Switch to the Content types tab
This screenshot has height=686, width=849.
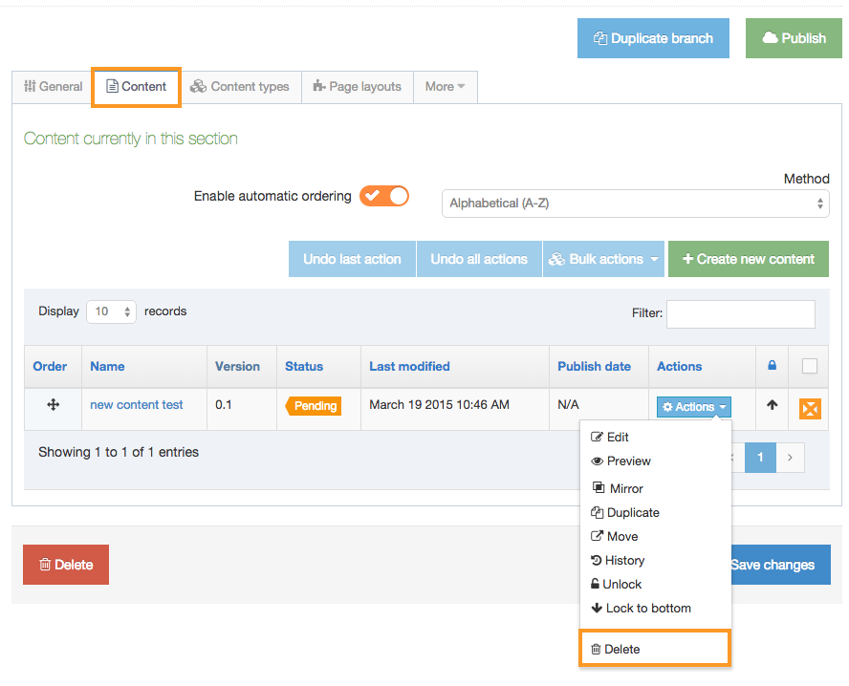coord(240,87)
